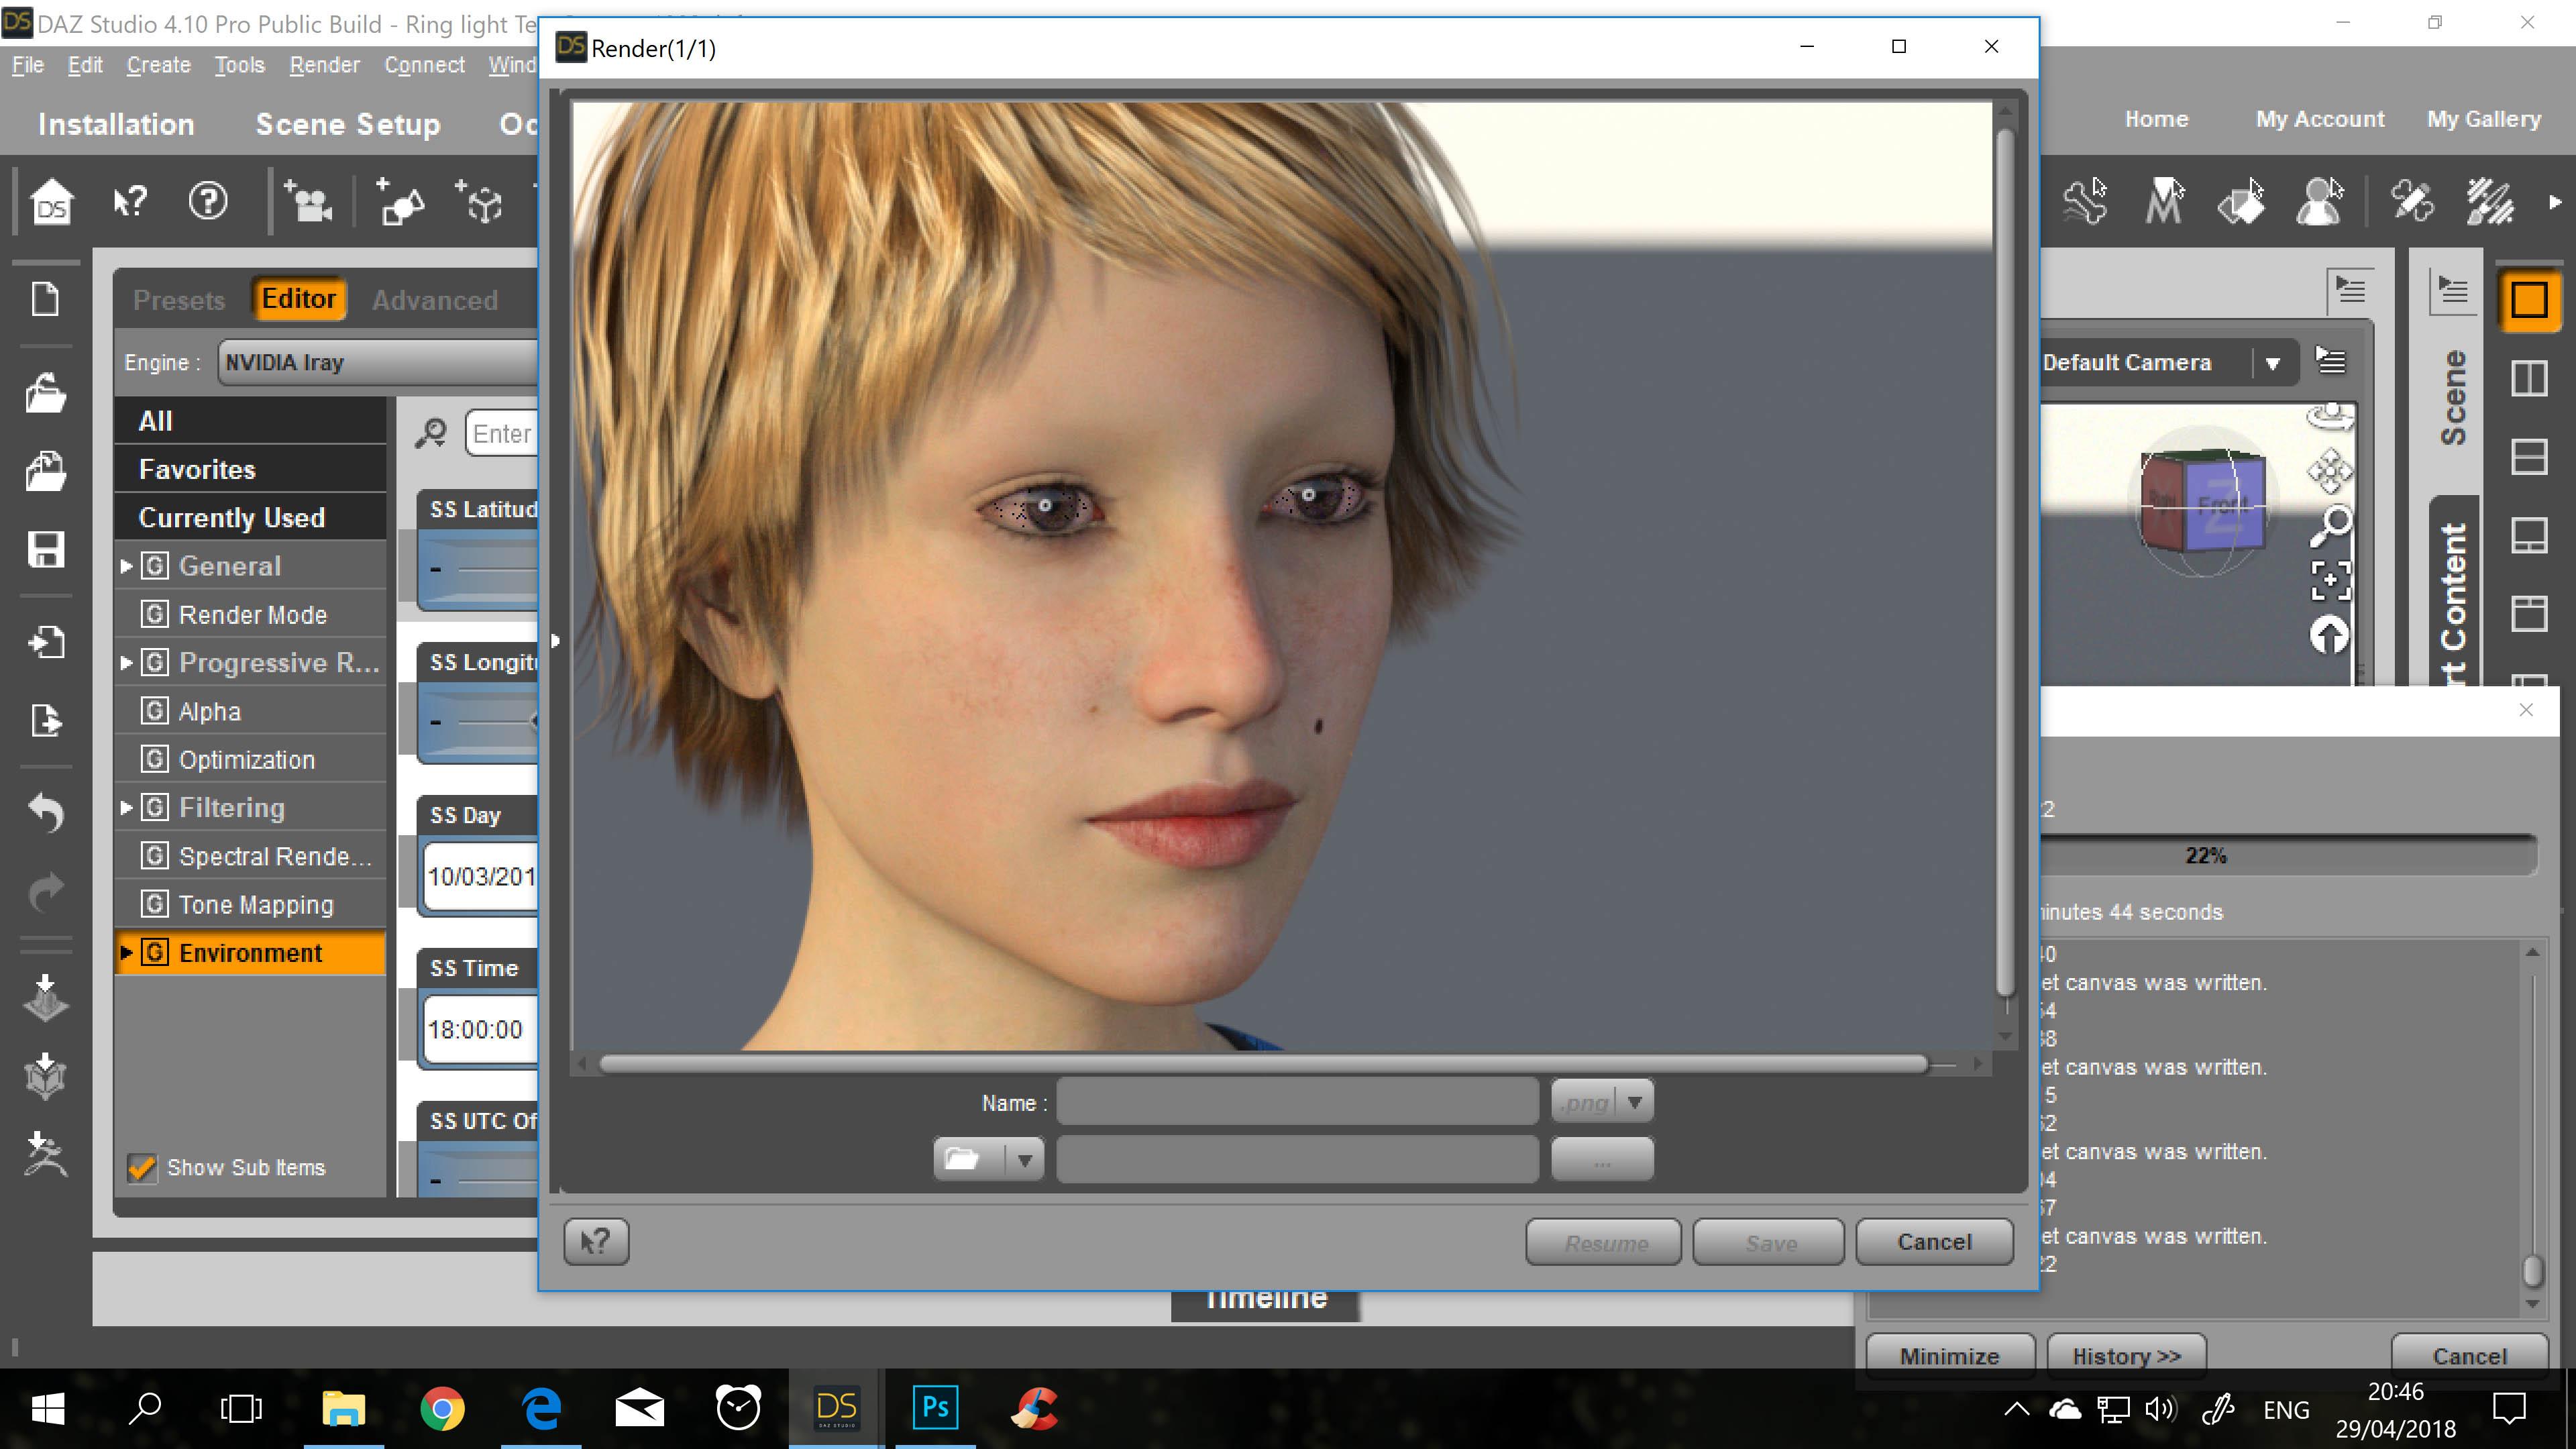Click the New Scene file icon
This screenshot has width=2576, height=1449.
(45, 299)
